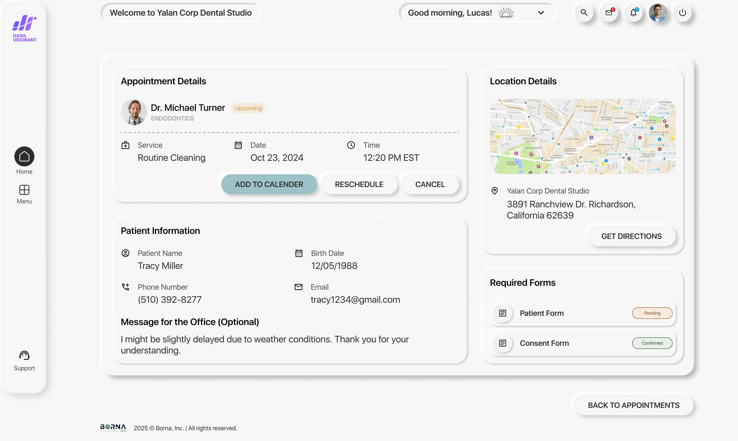Open search magnifier in header
Image resolution: width=738 pixels, height=441 pixels.
584,13
